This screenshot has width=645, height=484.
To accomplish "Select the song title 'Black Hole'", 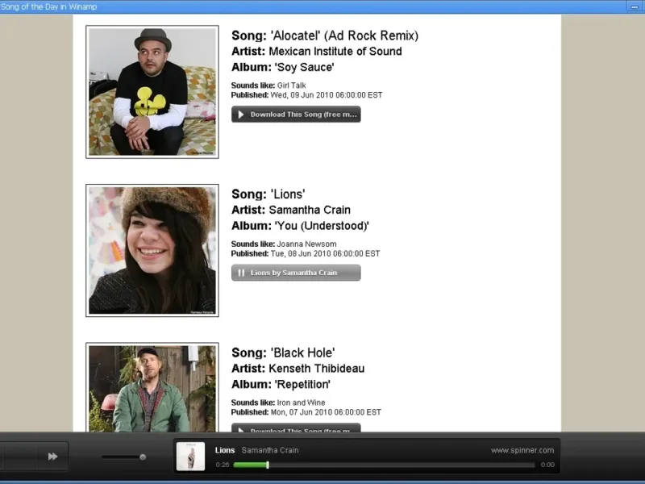I will [x=302, y=353].
